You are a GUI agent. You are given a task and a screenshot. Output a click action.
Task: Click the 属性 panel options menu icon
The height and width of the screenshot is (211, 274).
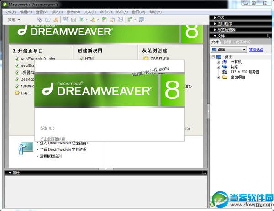pos(204,173)
